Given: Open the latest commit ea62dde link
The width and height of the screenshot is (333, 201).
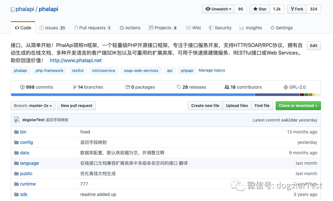Looking at the screenshot, I should click(x=290, y=120).
